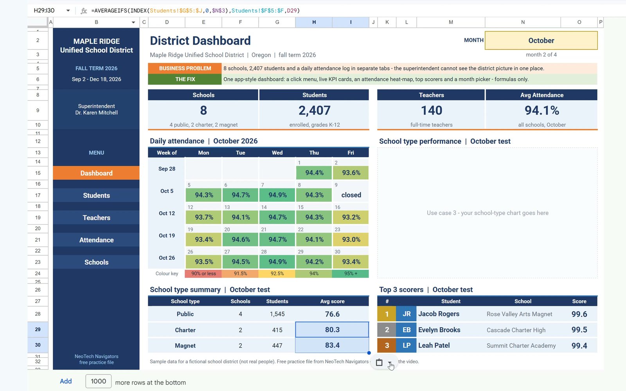Click THE FIX green label
This screenshot has width=626, height=391.
185,79
